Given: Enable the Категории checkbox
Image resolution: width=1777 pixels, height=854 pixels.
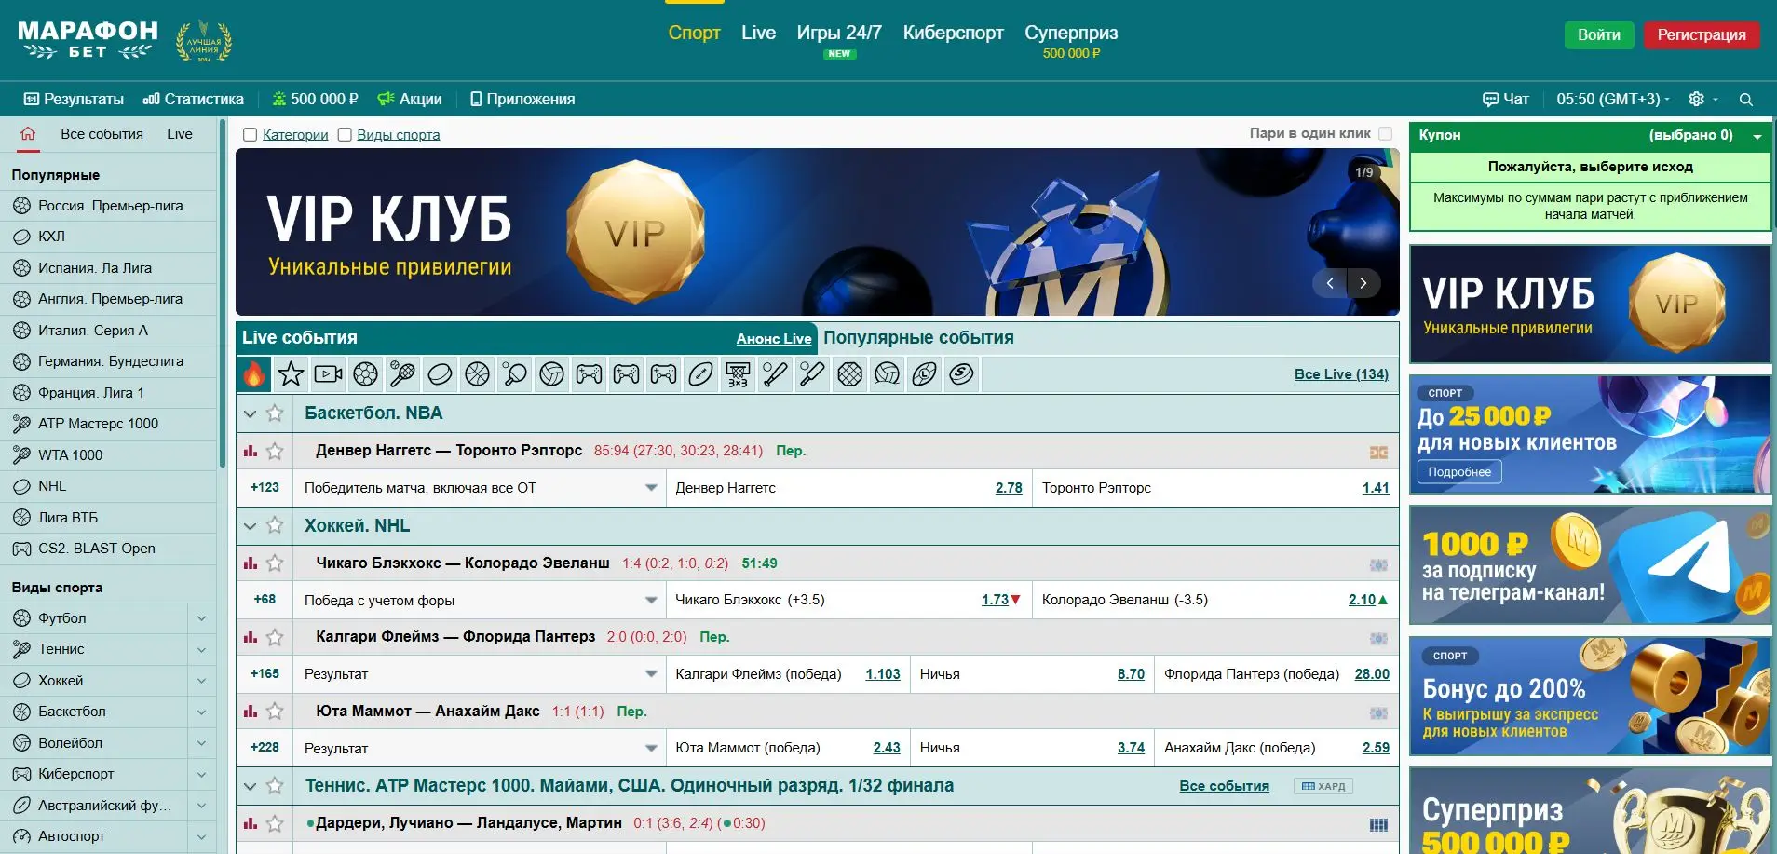Looking at the screenshot, I should click(x=250, y=135).
